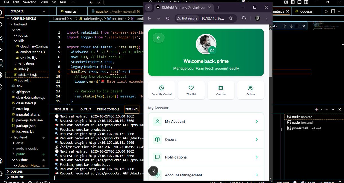Close the VS Code find widget

(x=304, y=26)
